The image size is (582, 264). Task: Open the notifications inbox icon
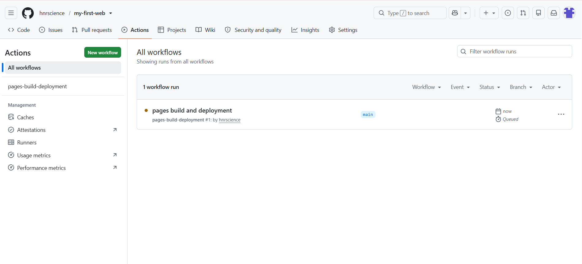tap(554, 13)
